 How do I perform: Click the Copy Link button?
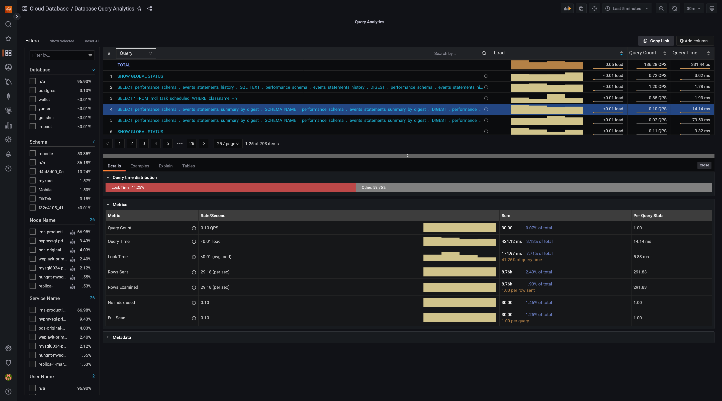click(656, 41)
